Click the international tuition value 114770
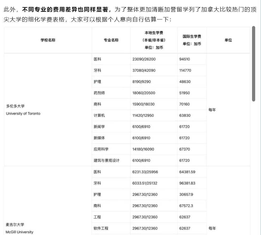This screenshot has width=261, height=235. pyautogui.click(x=185, y=70)
